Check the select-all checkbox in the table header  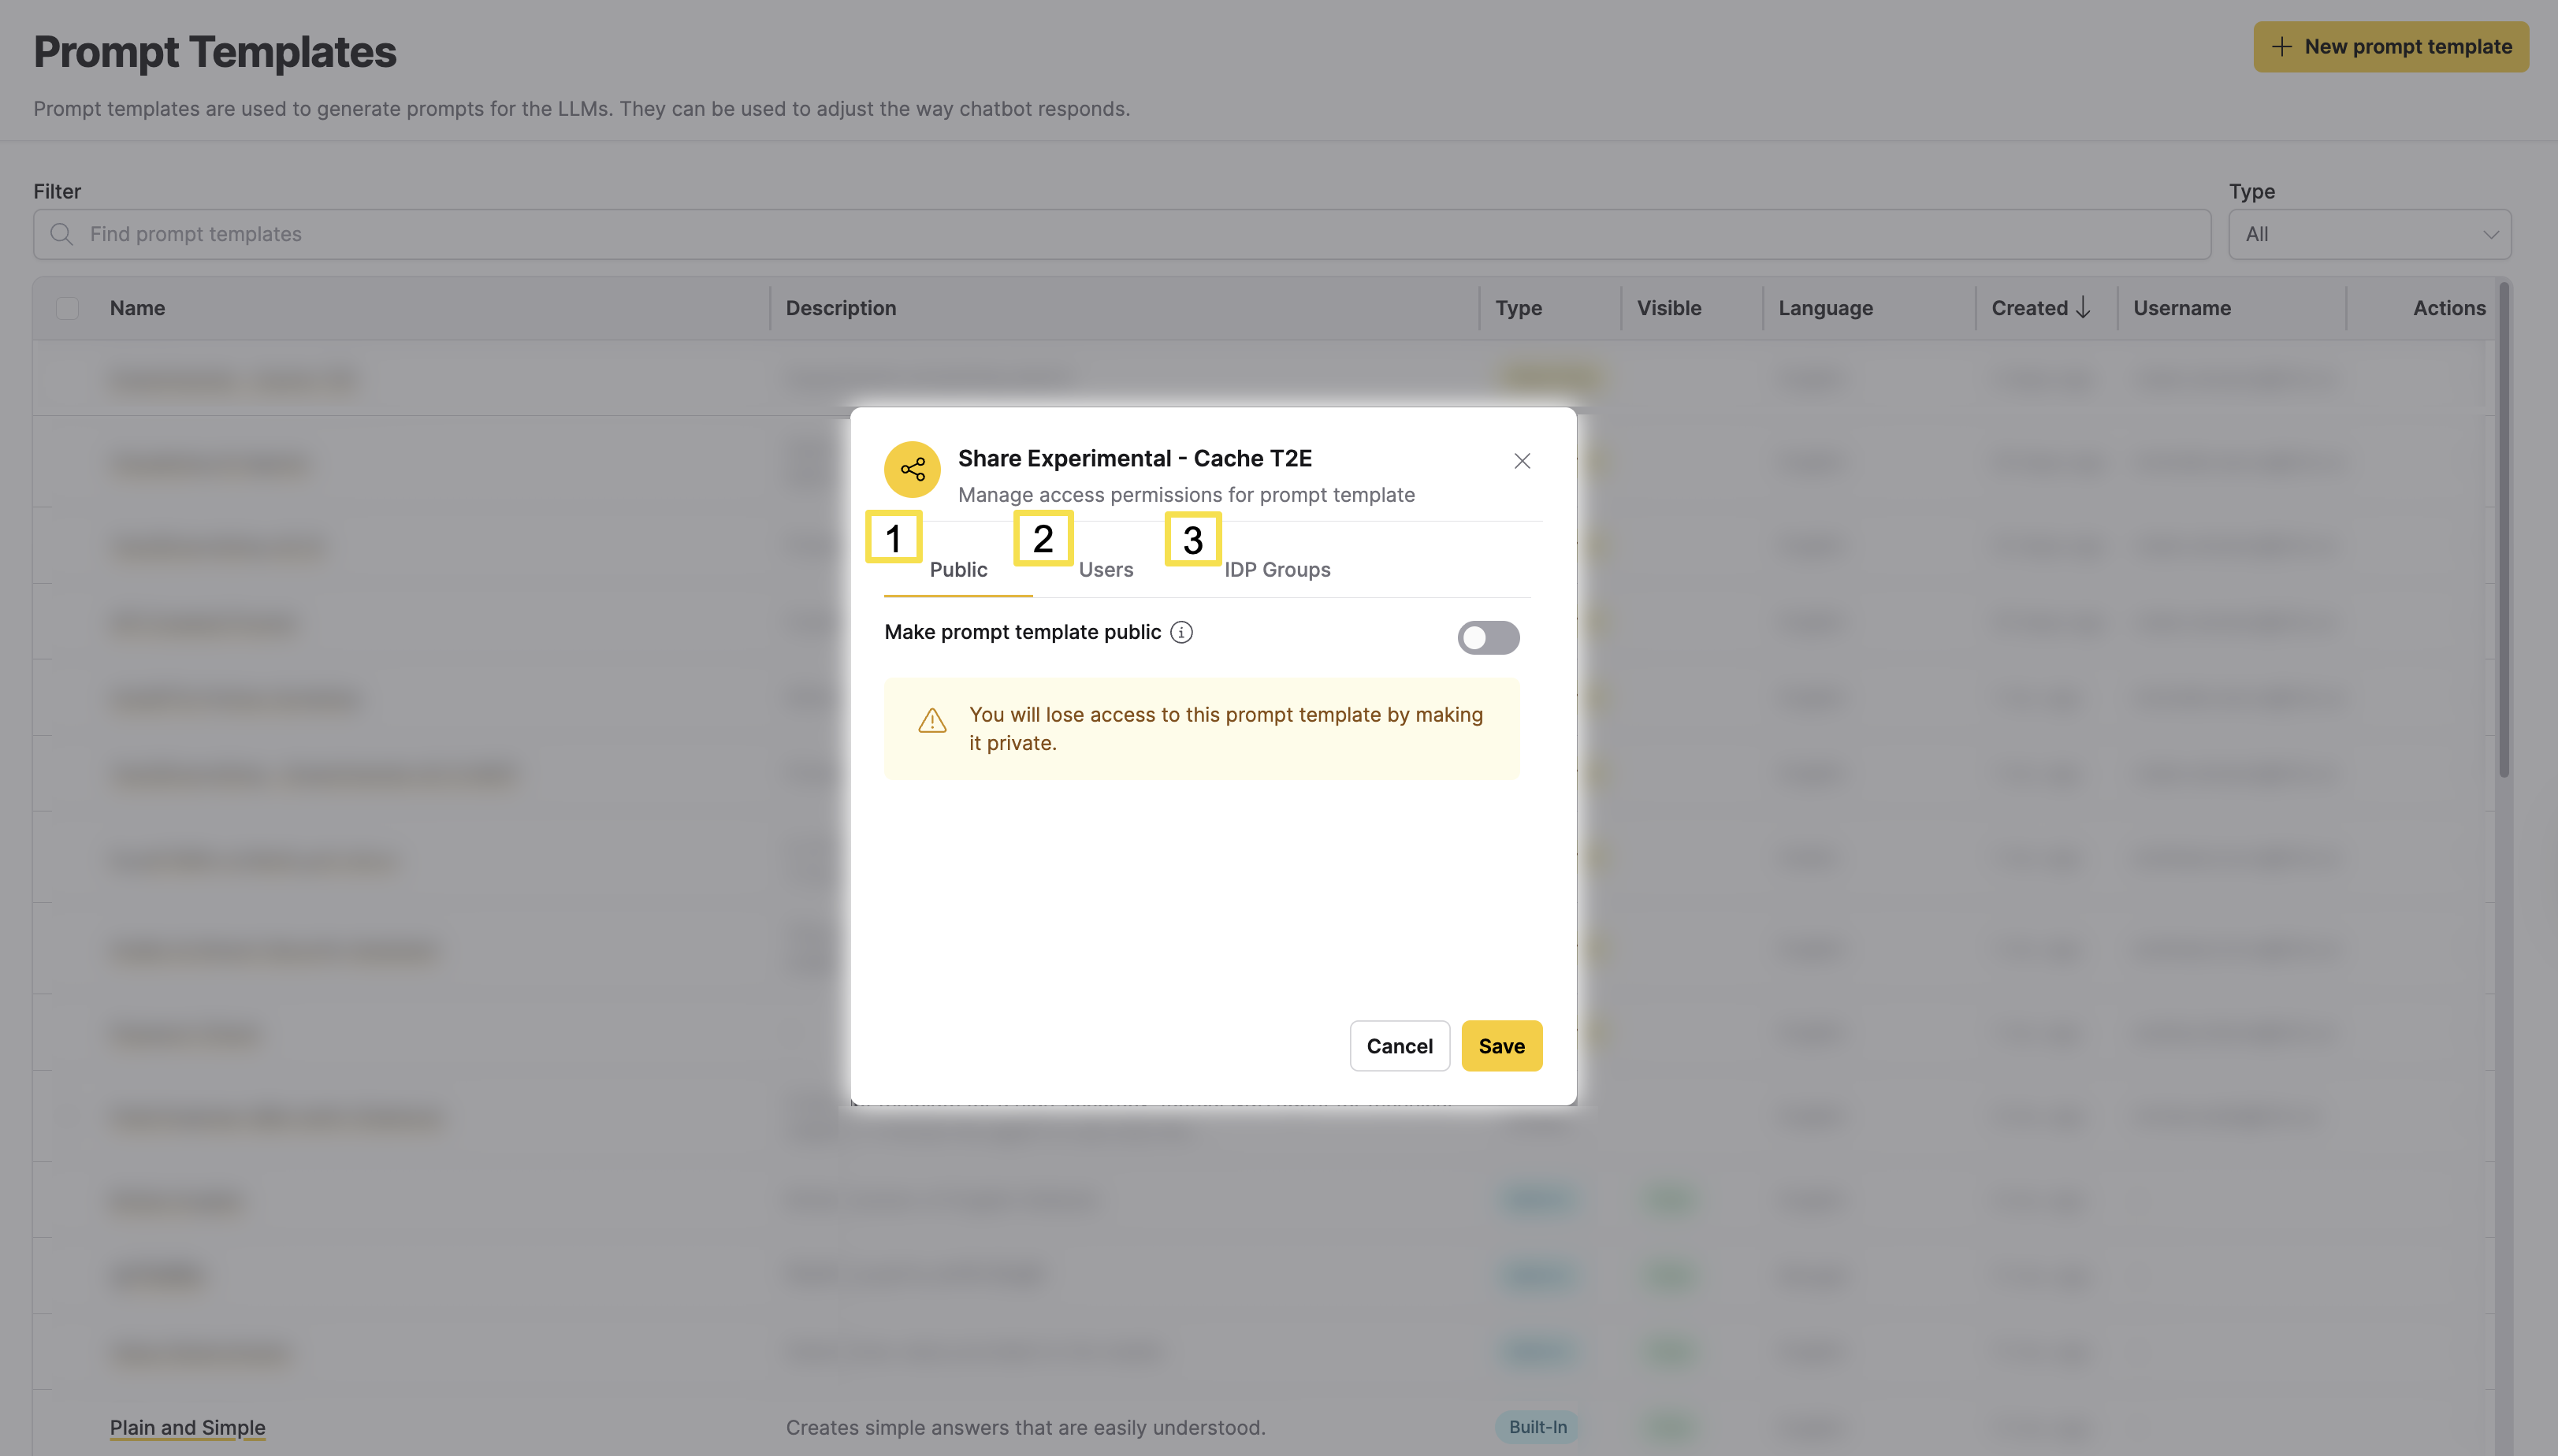67,307
